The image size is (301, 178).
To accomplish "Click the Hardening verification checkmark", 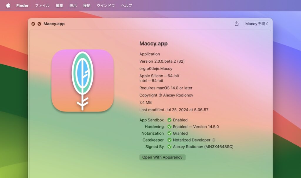I will (x=170, y=127).
